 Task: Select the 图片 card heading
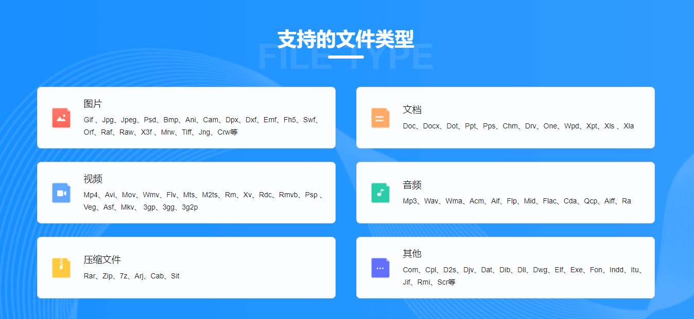(x=93, y=104)
